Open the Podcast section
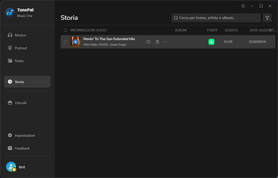 pyautogui.click(x=27, y=48)
